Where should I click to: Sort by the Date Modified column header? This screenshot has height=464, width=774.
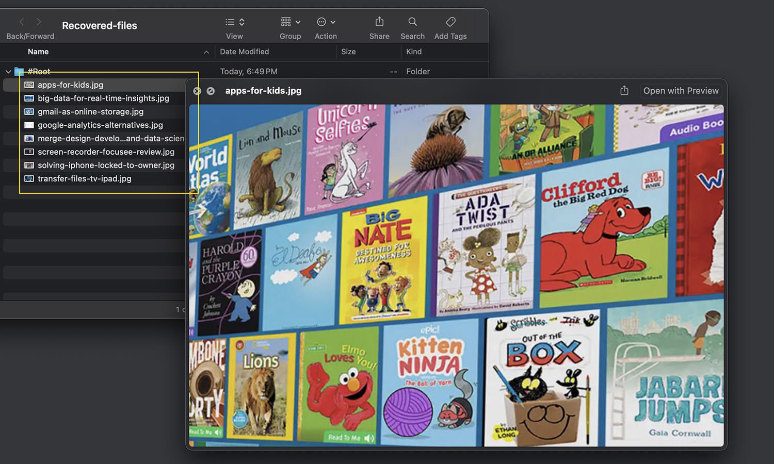[x=245, y=52]
